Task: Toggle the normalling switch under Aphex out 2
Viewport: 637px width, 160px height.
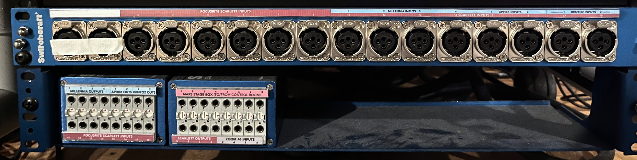Action: (127, 113)
